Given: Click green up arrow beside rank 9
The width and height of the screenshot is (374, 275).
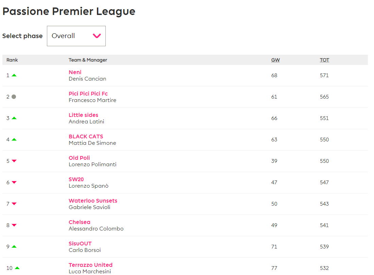Looking at the screenshot, I should tap(14, 247).
